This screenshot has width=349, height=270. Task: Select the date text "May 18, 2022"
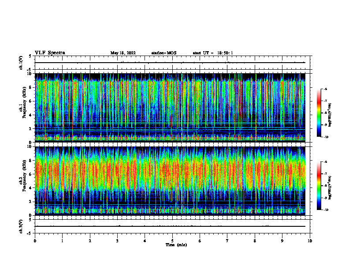[x=123, y=53]
